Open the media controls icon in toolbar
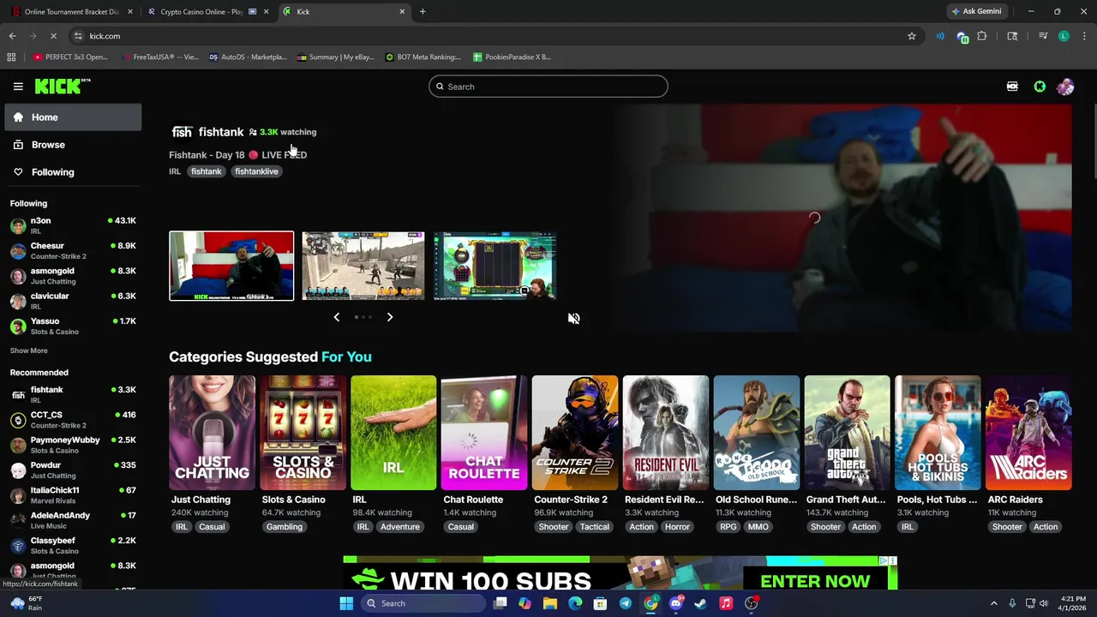 click(x=1043, y=36)
